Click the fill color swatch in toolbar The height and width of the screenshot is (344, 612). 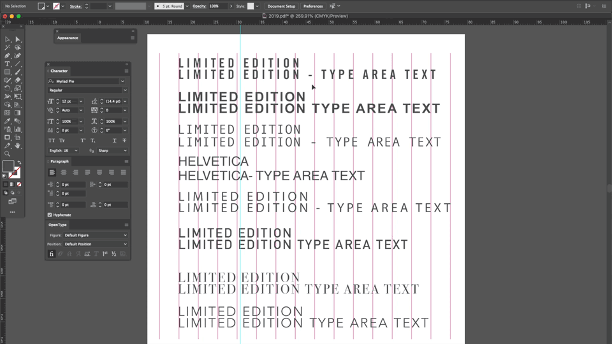[8, 166]
